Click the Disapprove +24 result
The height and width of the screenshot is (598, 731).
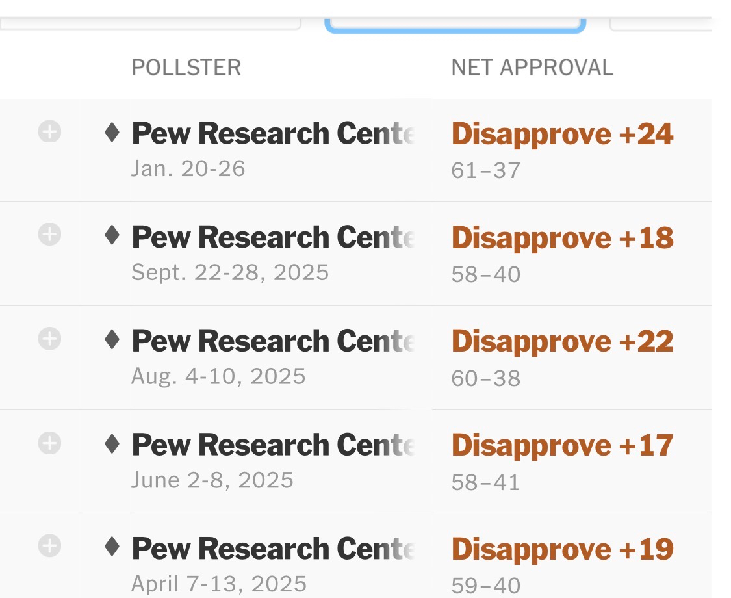[x=562, y=134]
